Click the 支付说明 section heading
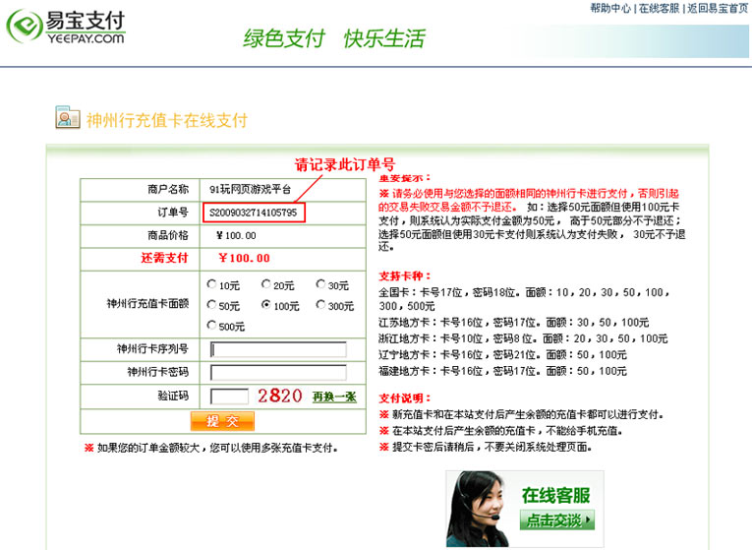752x550 pixels. (x=405, y=398)
